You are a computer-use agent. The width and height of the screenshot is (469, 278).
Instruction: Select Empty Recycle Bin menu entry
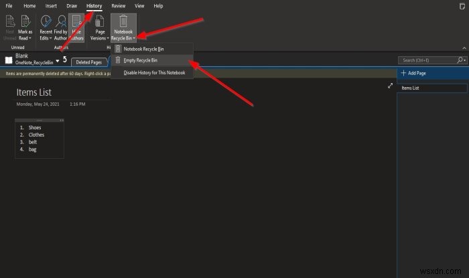152,60
